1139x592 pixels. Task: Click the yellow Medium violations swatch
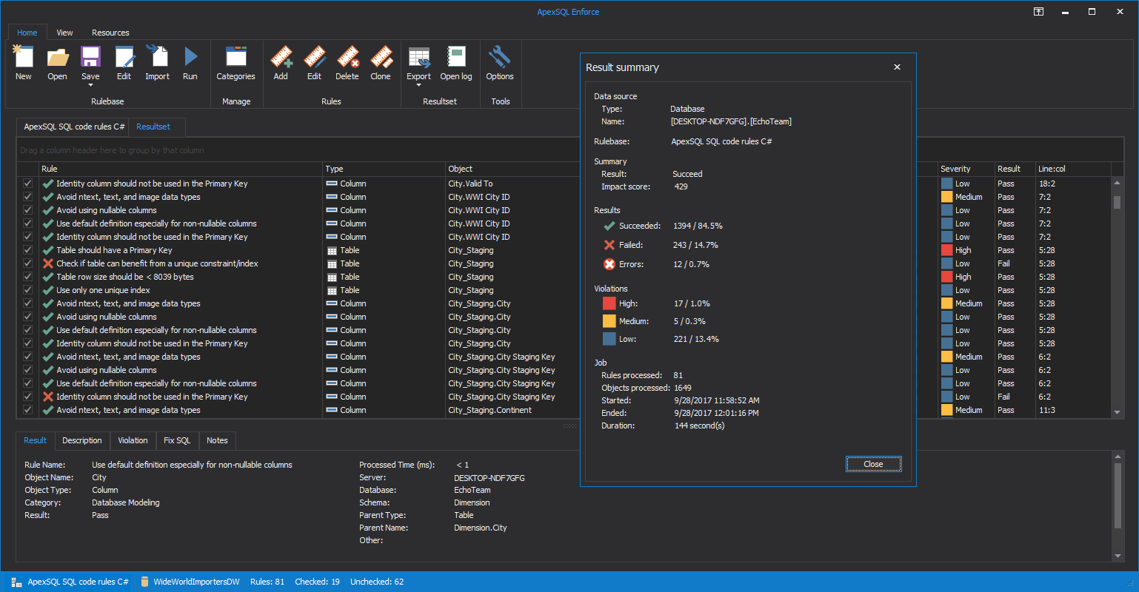click(609, 321)
